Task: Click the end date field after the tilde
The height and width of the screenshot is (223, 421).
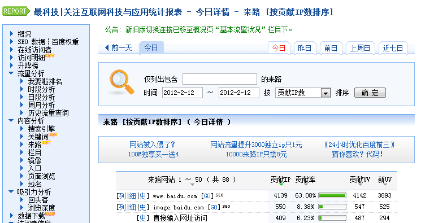Action: coord(239,93)
